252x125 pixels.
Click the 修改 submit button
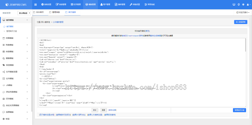(x=95, y=110)
